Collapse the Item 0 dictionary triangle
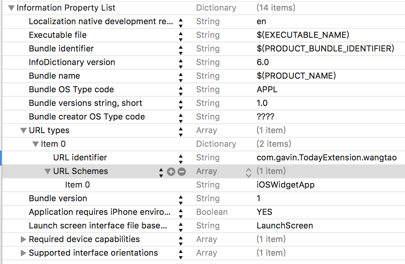 point(36,144)
